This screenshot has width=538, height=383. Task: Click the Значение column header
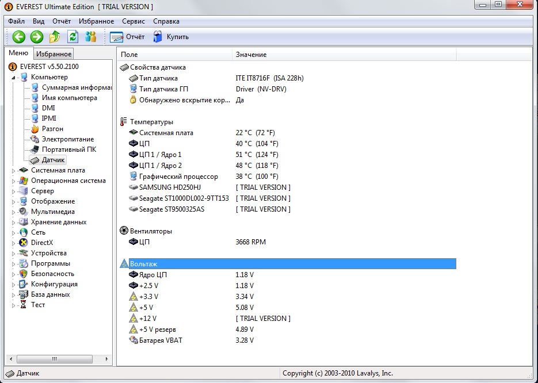point(344,55)
